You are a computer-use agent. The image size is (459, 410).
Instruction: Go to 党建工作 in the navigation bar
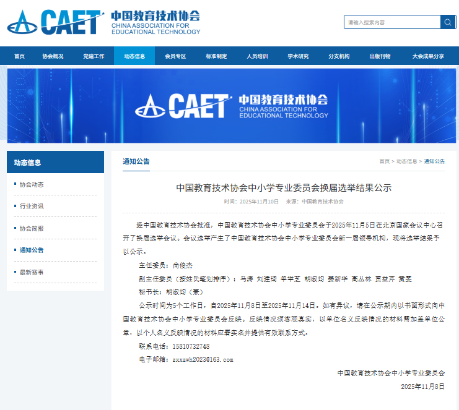[x=94, y=56]
